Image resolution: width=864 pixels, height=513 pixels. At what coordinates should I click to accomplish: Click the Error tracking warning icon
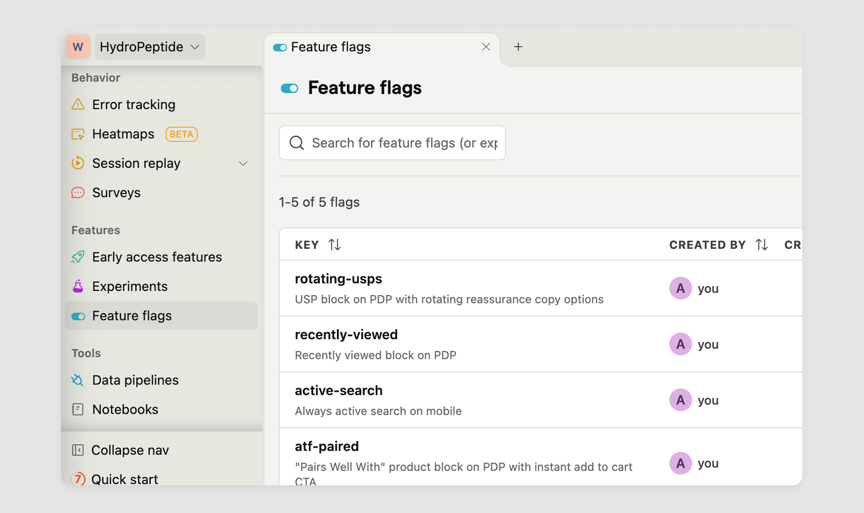[78, 104]
